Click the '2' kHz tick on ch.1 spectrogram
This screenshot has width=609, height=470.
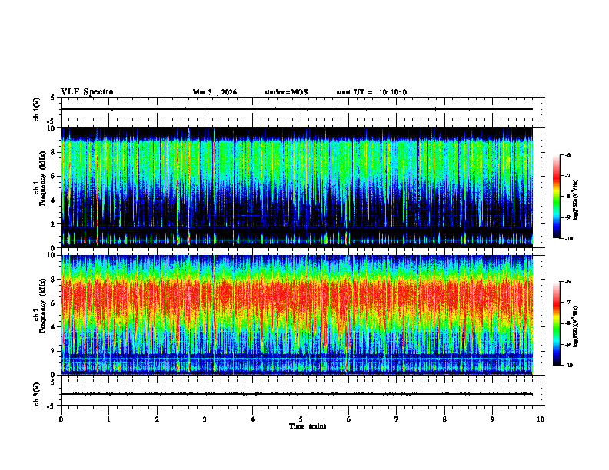point(54,224)
